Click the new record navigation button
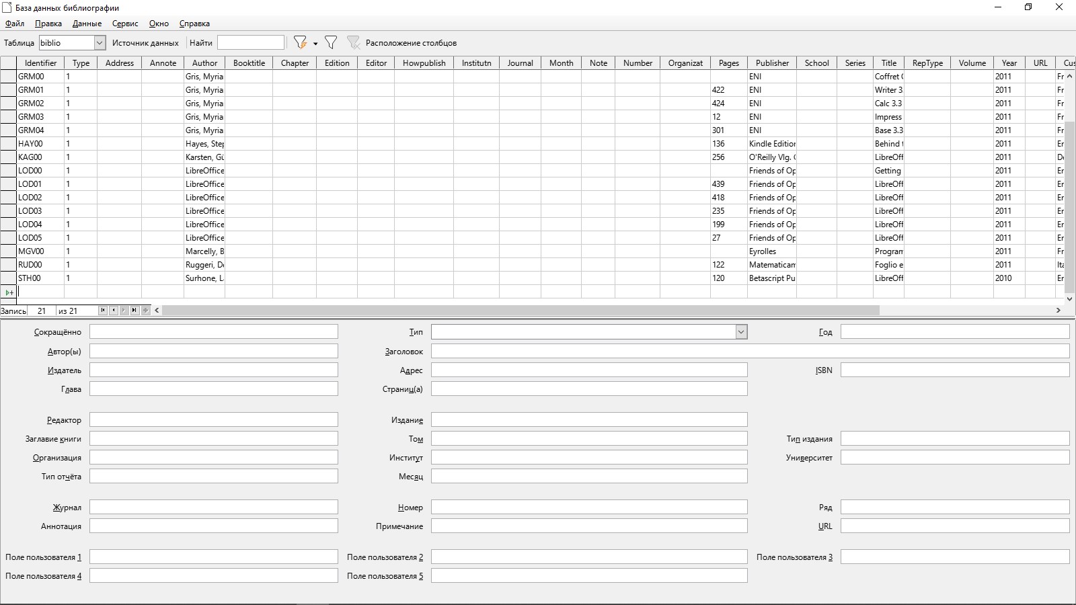The height and width of the screenshot is (605, 1076). [146, 311]
